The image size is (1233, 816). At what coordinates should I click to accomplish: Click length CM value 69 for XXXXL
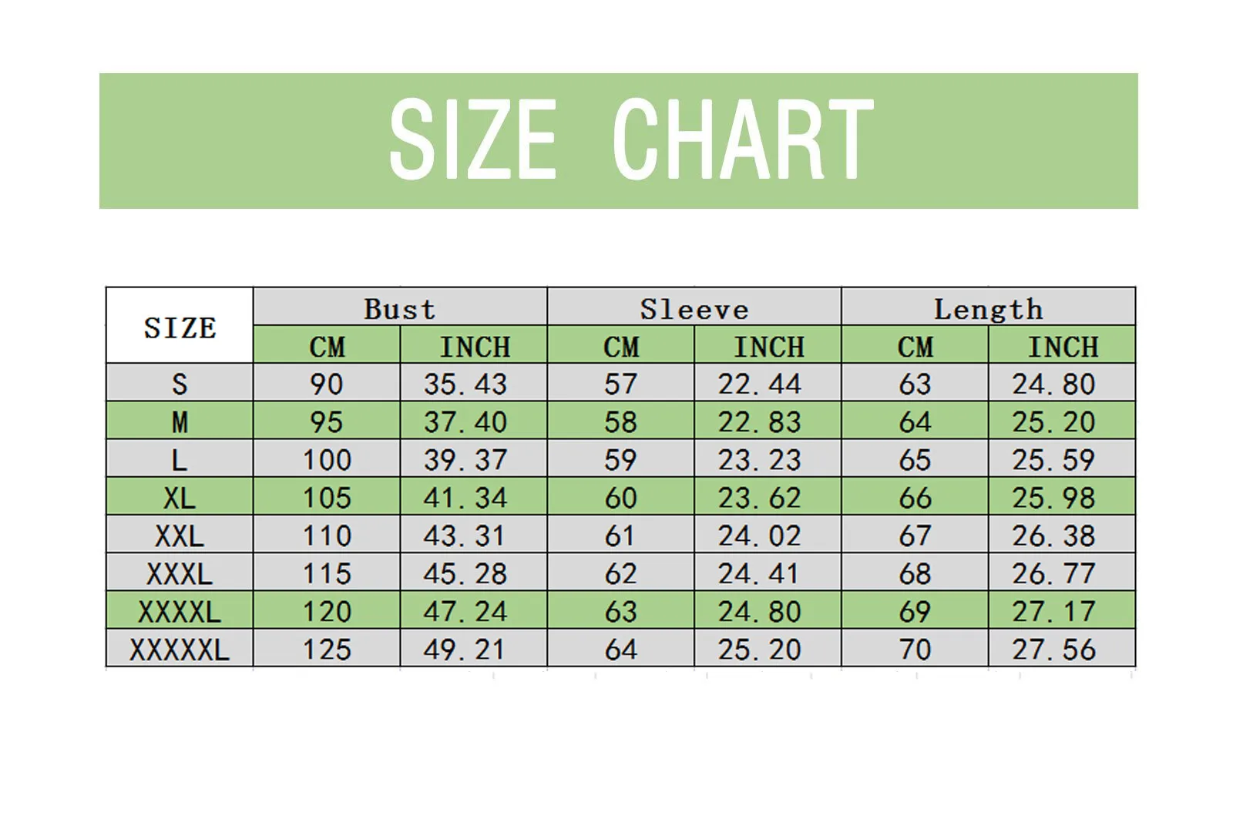click(915, 611)
